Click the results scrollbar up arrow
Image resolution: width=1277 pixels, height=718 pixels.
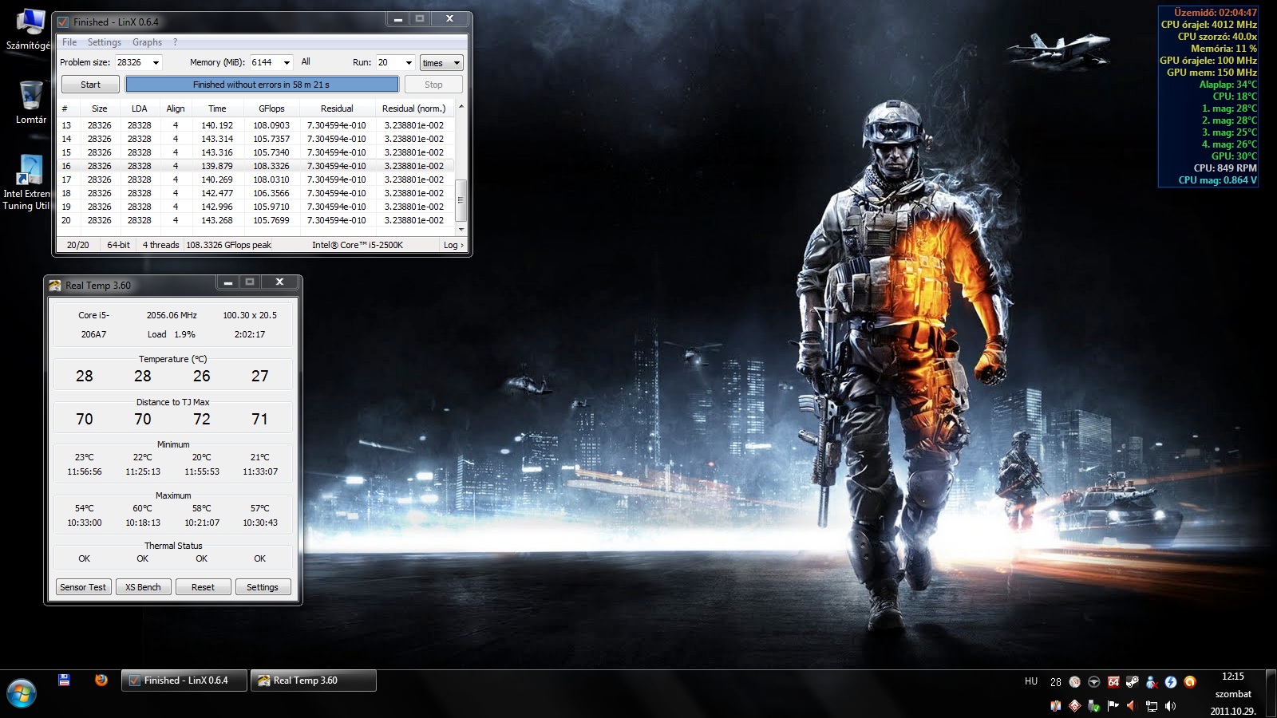(461, 106)
